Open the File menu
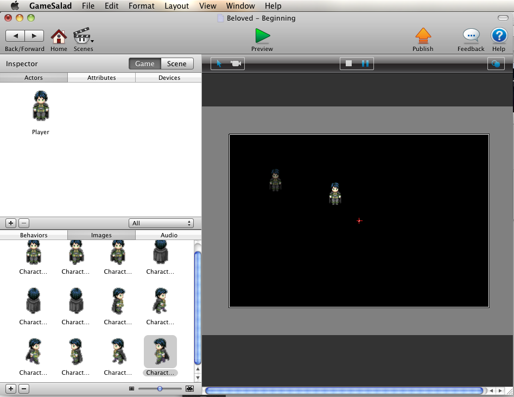 pos(88,5)
